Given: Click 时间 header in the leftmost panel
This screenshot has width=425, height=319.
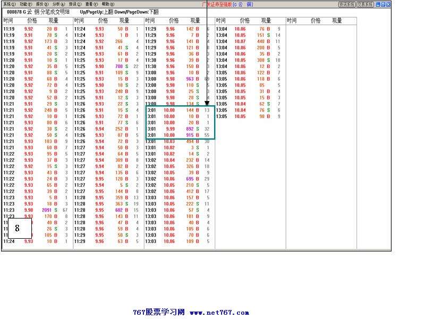Looking at the screenshot, I should 8,21.
